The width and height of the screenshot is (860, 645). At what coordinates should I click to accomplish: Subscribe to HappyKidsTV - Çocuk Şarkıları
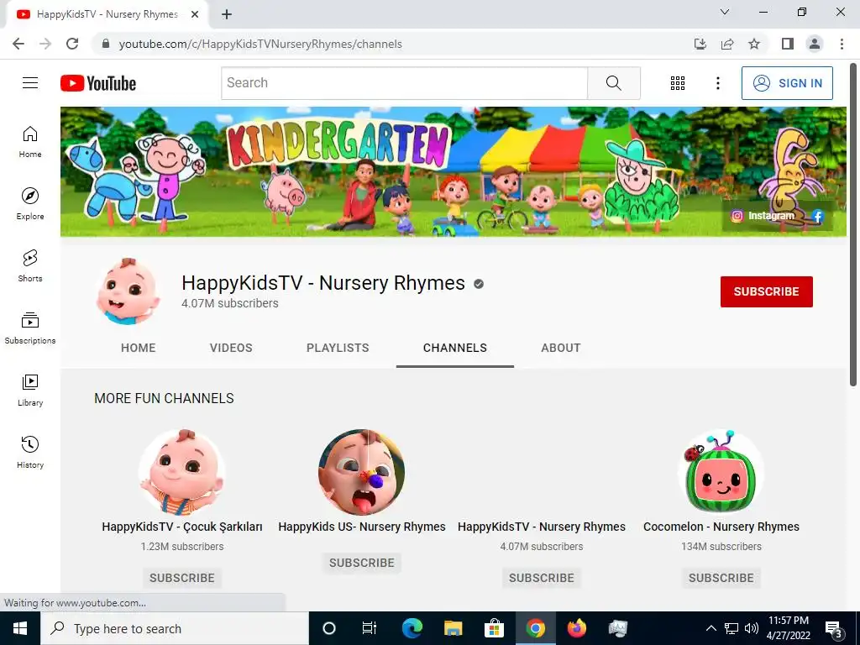[182, 578]
